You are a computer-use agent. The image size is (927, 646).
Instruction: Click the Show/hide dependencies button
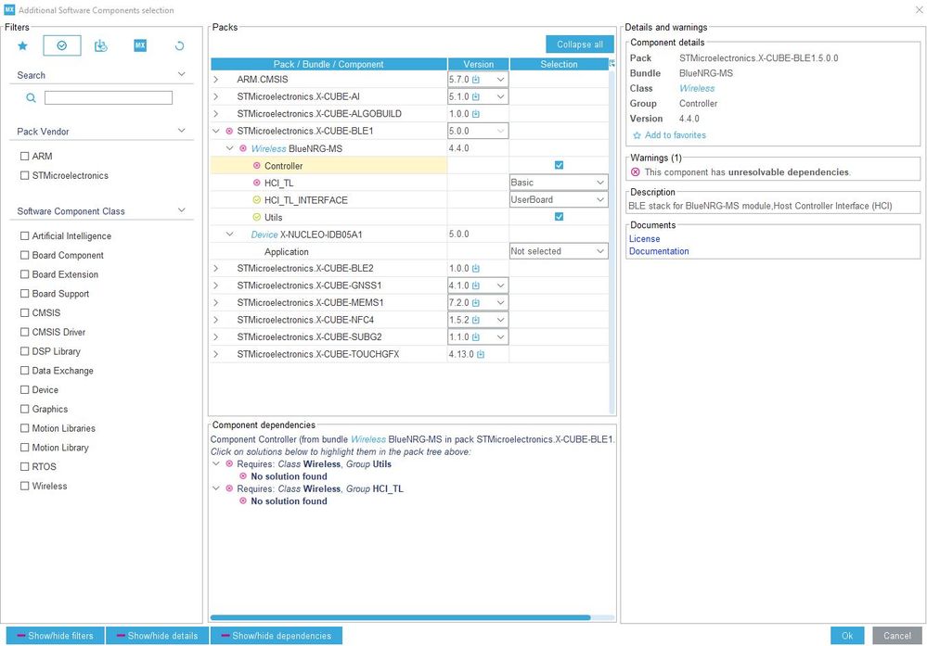point(277,636)
